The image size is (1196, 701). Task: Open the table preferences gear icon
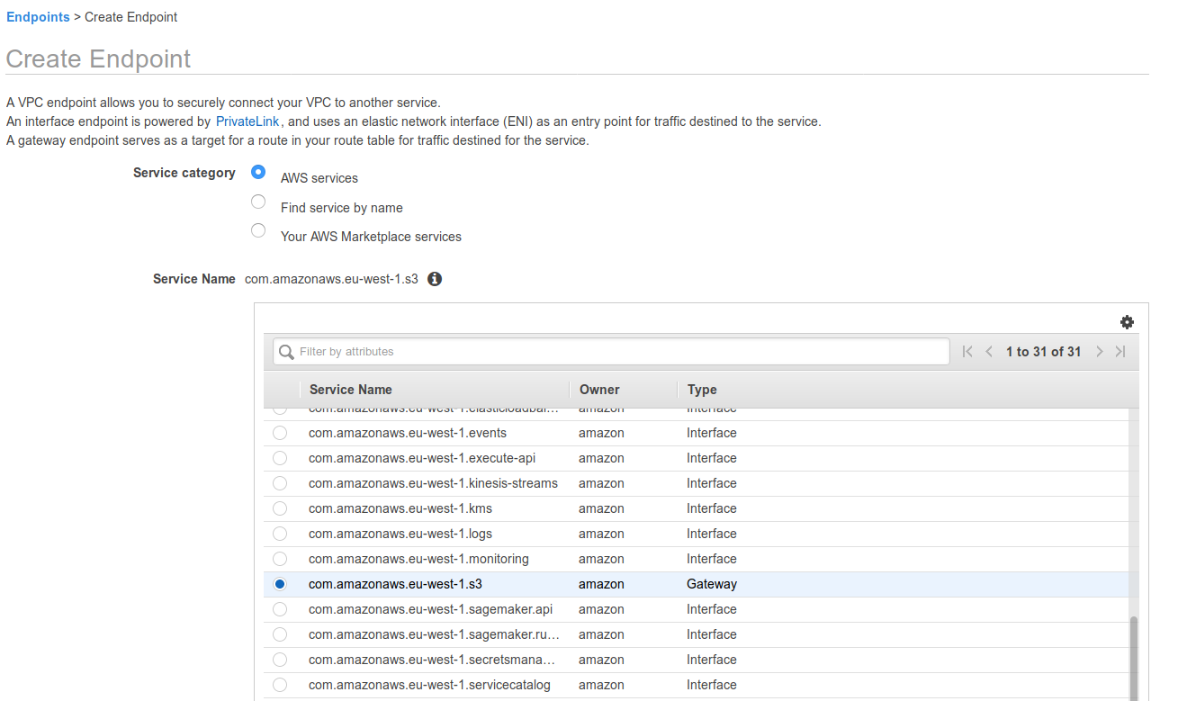coord(1127,321)
